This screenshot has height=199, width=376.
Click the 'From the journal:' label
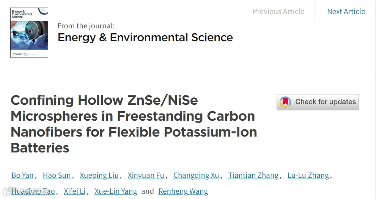tap(86, 26)
